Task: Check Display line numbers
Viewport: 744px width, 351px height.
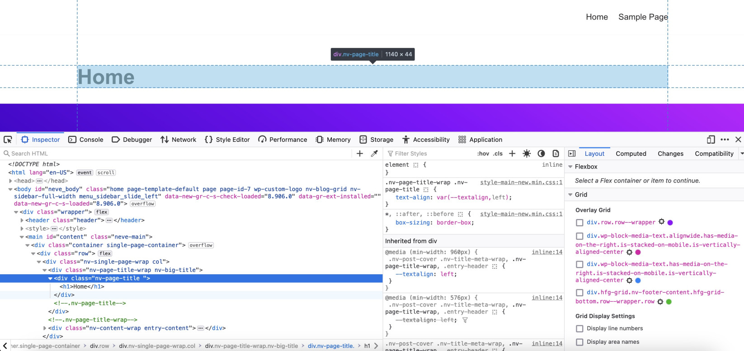Action: (x=579, y=328)
